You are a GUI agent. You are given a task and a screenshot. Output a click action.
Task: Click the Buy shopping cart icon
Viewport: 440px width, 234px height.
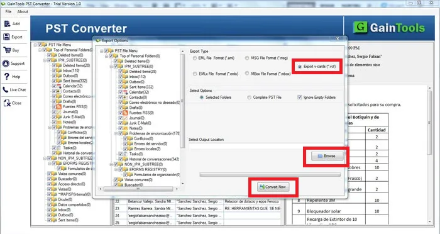(7, 50)
